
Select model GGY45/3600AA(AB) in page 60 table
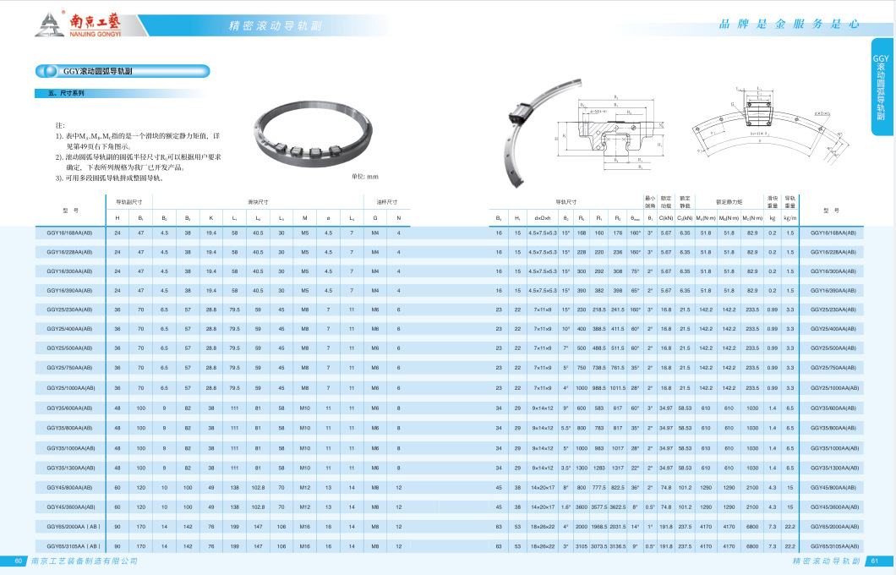71,507
